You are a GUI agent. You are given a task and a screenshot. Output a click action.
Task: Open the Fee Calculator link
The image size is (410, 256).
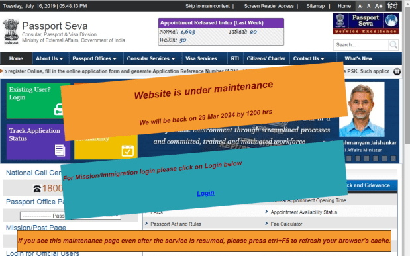click(x=286, y=224)
